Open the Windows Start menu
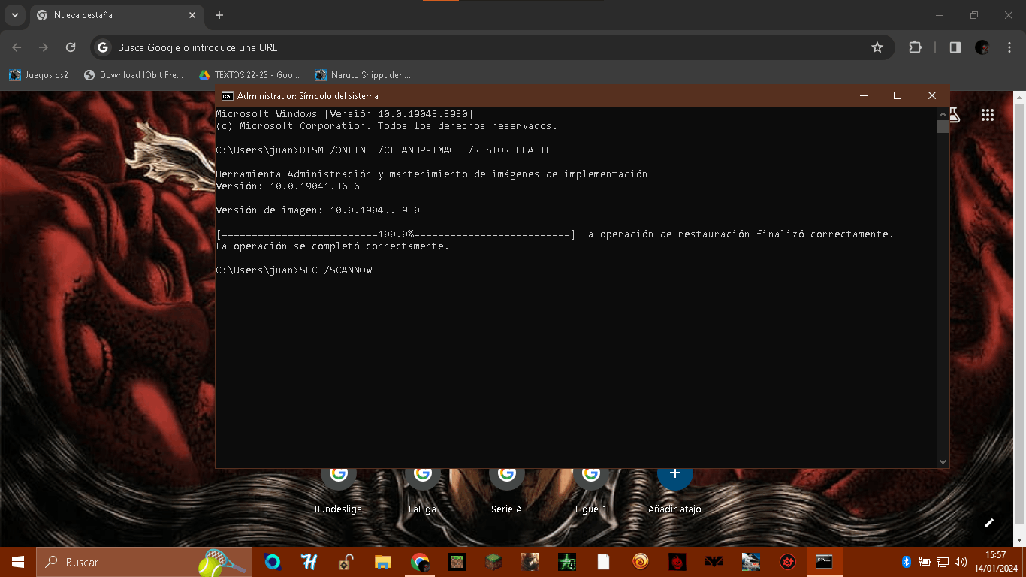The width and height of the screenshot is (1026, 577). [18, 562]
